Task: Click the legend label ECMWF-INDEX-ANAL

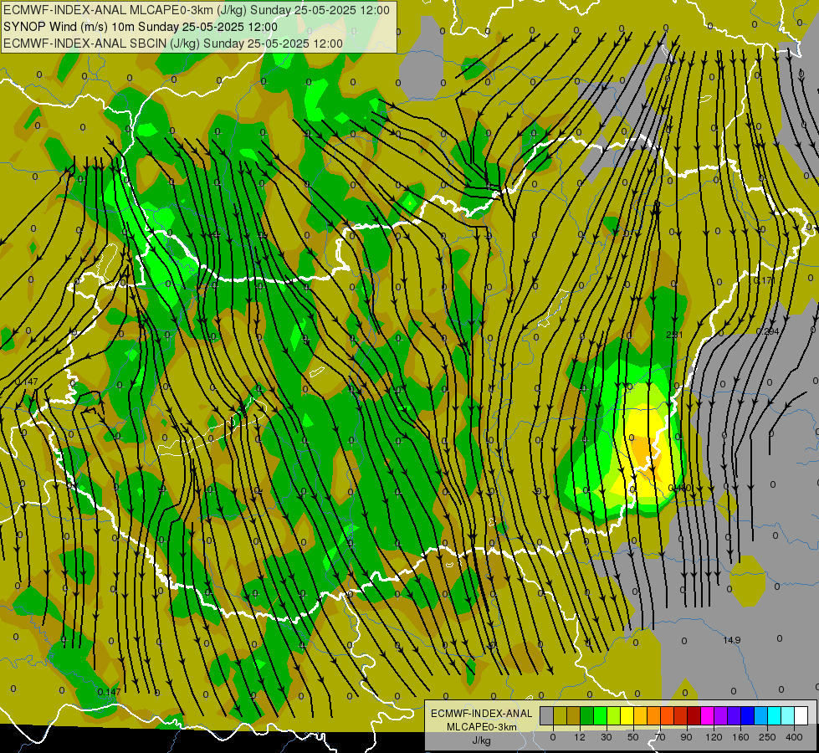Action: [x=482, y=714]
